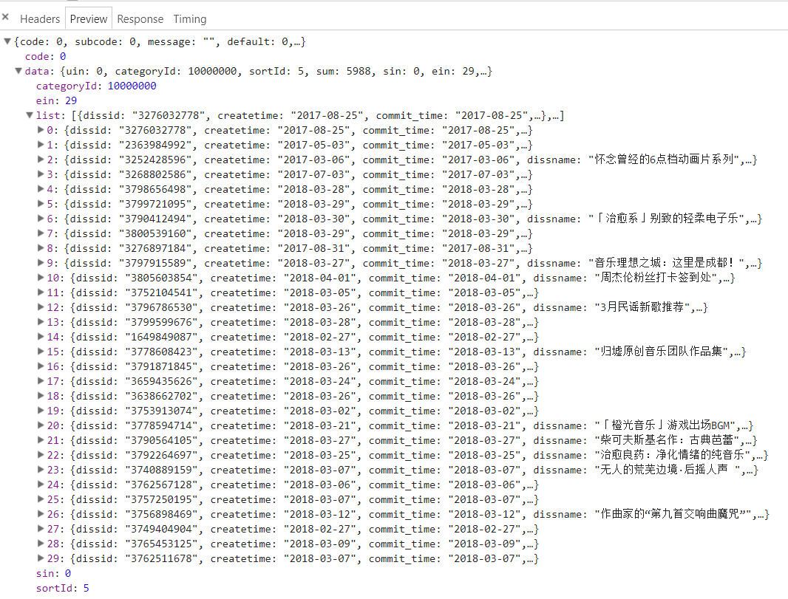The width and height of the screenshot is (788, 599).
Task: Select the 'sin: 0' property line
Action: coord(53,573)
